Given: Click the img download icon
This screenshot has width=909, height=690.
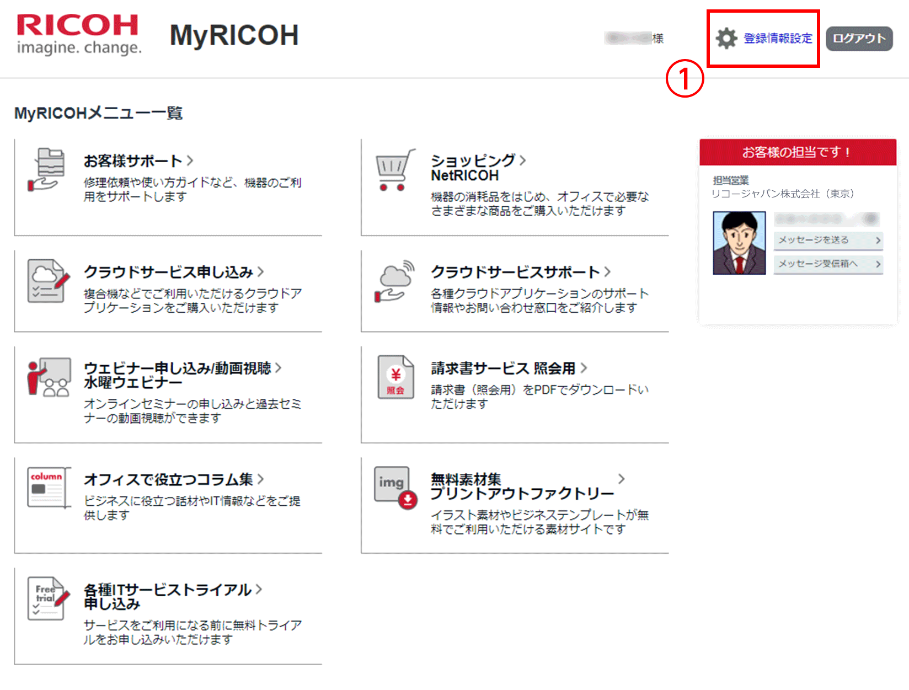Looking at the screenshot, I should click(395, 488).
